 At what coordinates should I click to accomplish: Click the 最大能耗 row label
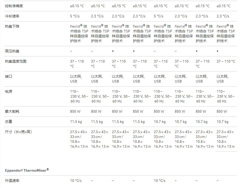tap(12, 111)
